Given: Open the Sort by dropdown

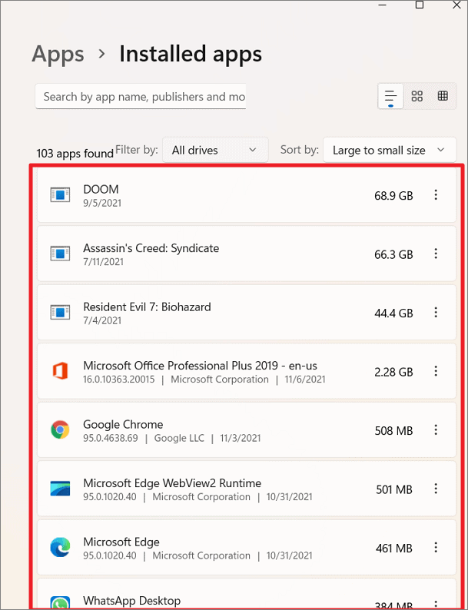Looking at the screenshot, I should [390, 150].
